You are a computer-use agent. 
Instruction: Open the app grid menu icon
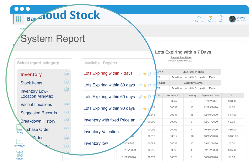coord(19,19)
